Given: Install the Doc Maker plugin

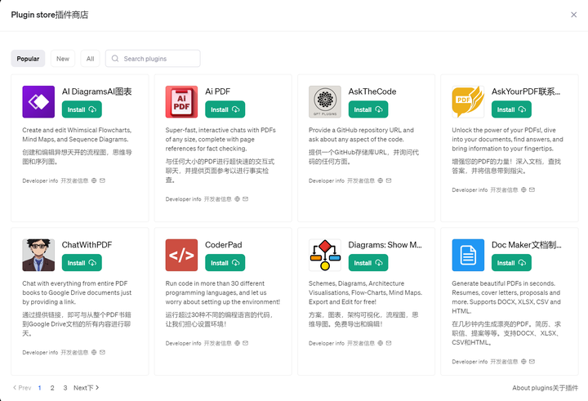Looking at the screenshot, I should pyautogui.click(x=511, y=263).
